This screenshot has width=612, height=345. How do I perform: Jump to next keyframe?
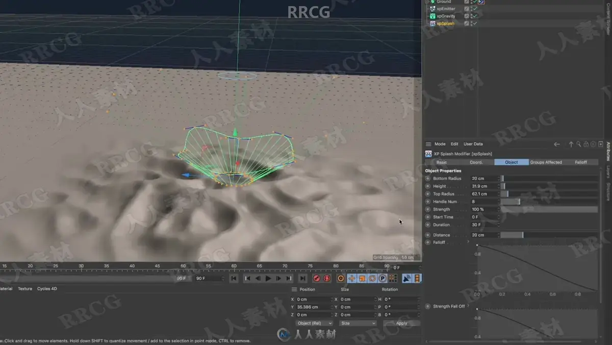tap(289, 278)
